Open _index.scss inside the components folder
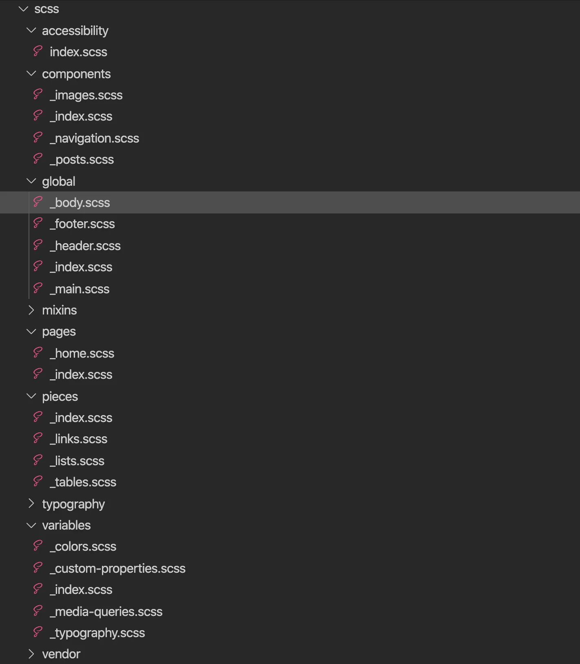This screenshot has width=580, height=664. [81, 117]
